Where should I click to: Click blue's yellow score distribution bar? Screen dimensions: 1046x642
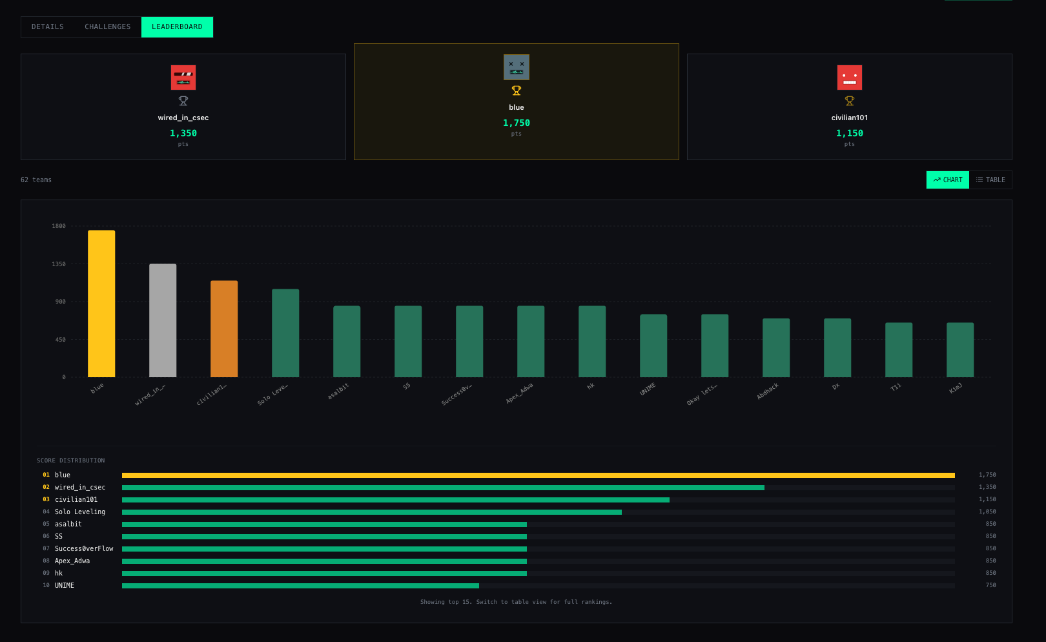pos(538,475)
